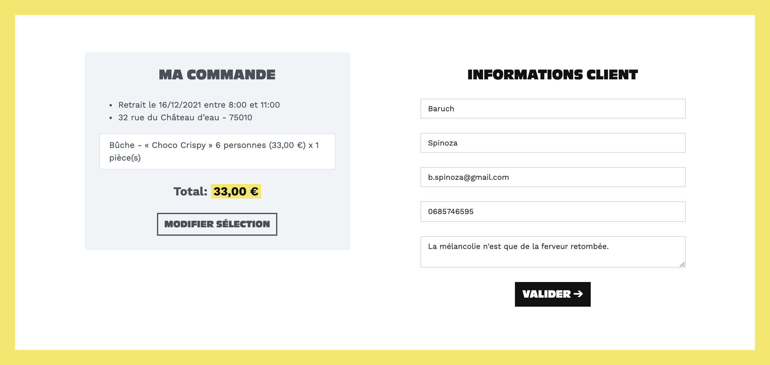This screenshot has width=770, height=365.
Task: Click the yellow page border at the top
Action: (x=385, y=7)
